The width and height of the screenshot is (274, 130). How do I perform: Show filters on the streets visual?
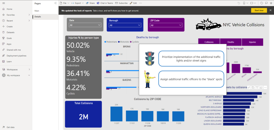[x=257, y=87]
